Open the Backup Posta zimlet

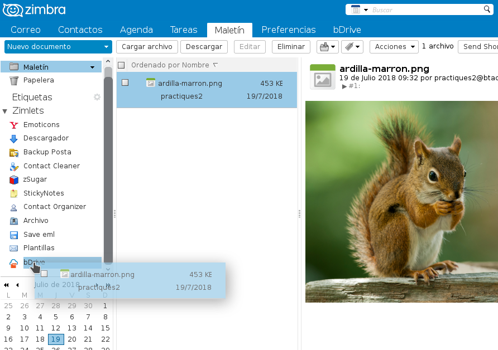pyautogui.click(x=47, y=152)
